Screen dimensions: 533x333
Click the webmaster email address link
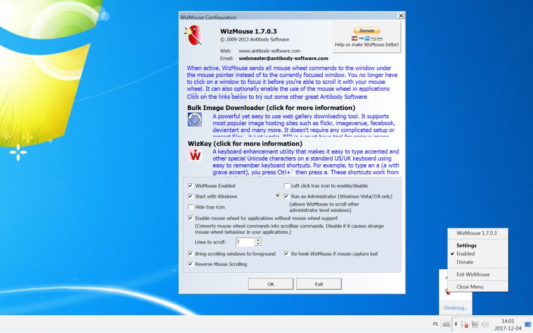[284, 59]
